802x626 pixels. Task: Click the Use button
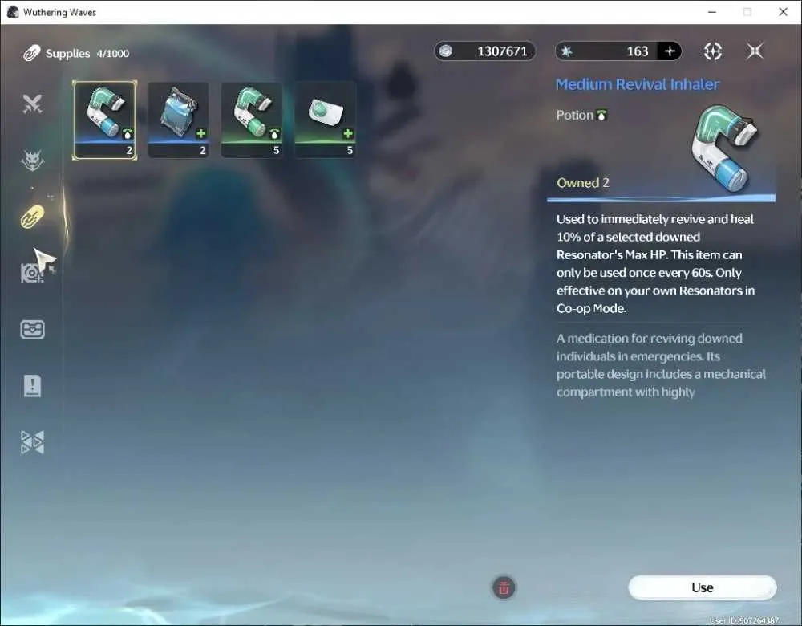(x=703, y=587)
